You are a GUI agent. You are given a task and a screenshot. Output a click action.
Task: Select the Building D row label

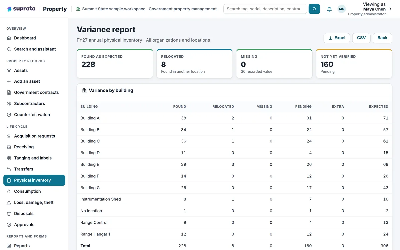[90, 153]
